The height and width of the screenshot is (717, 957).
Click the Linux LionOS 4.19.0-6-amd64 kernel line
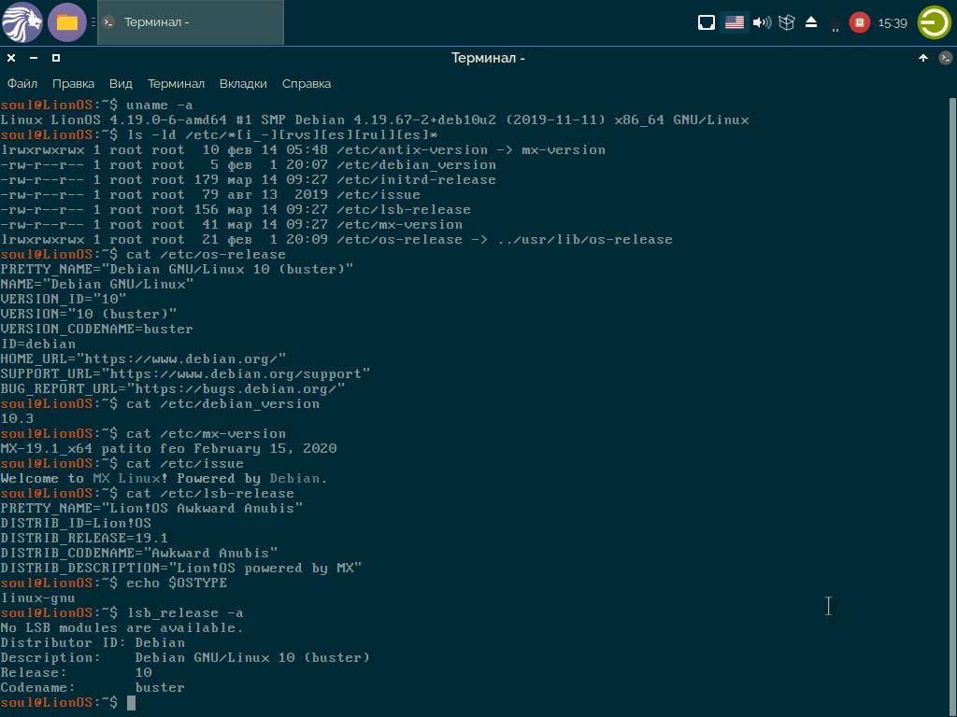point(375,120)
